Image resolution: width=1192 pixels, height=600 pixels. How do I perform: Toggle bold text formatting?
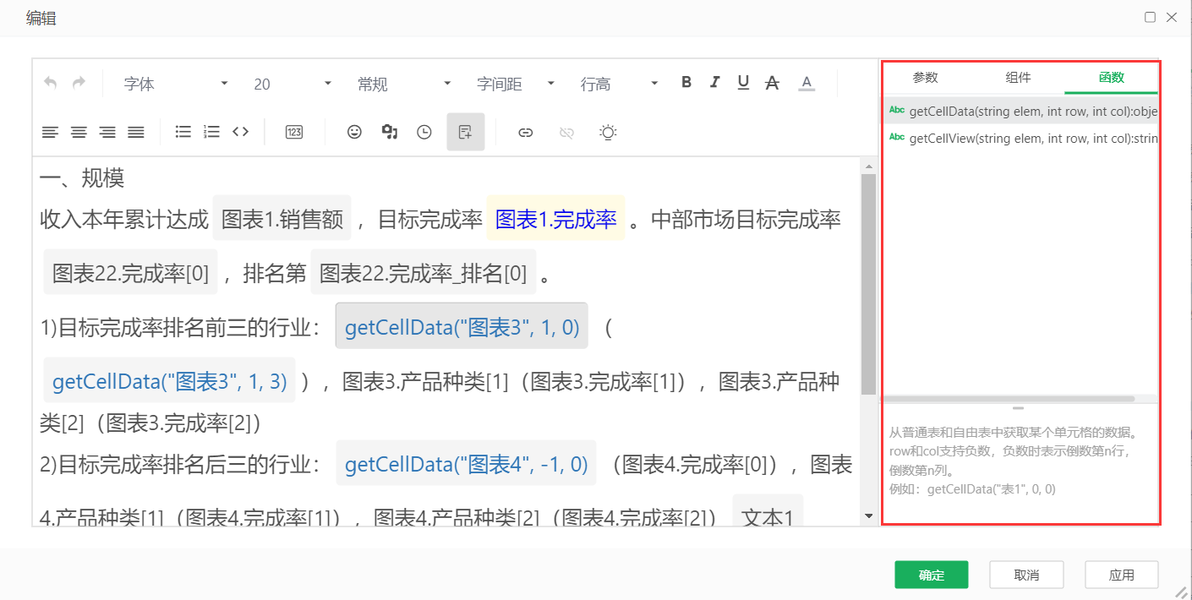[686, 82]
